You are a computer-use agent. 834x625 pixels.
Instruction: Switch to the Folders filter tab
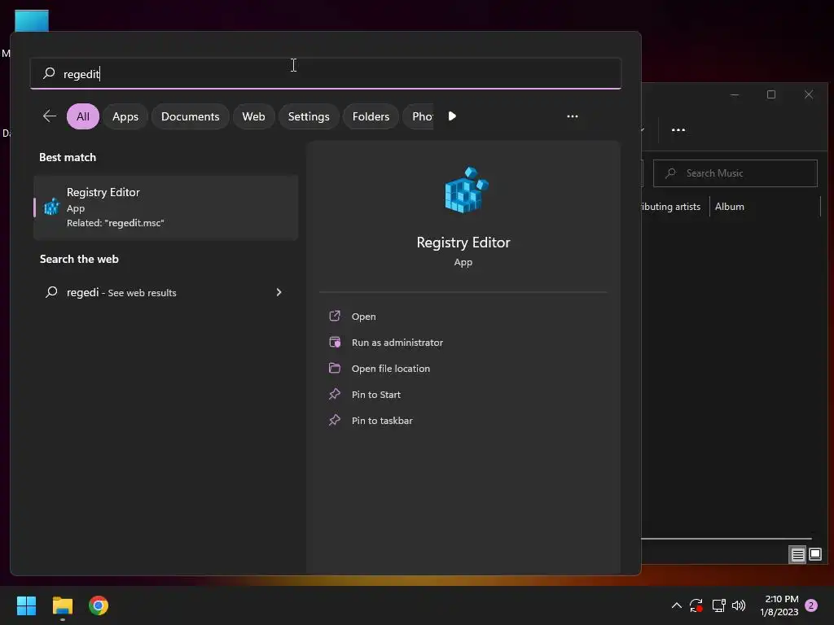click(x=371, y=116)
